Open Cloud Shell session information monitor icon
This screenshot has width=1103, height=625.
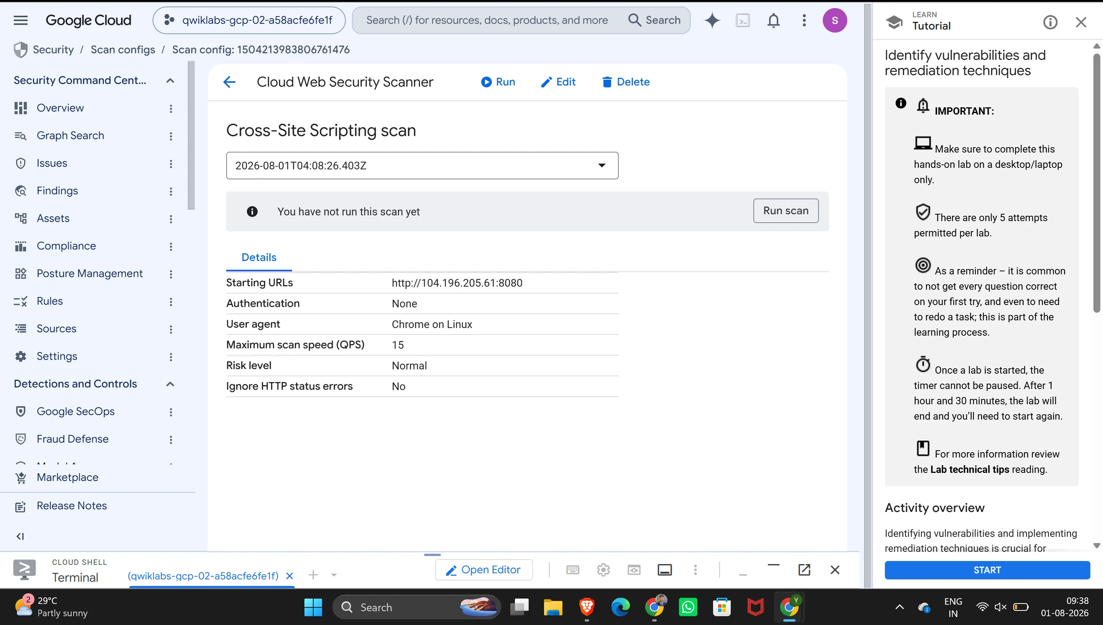point(665,569)
